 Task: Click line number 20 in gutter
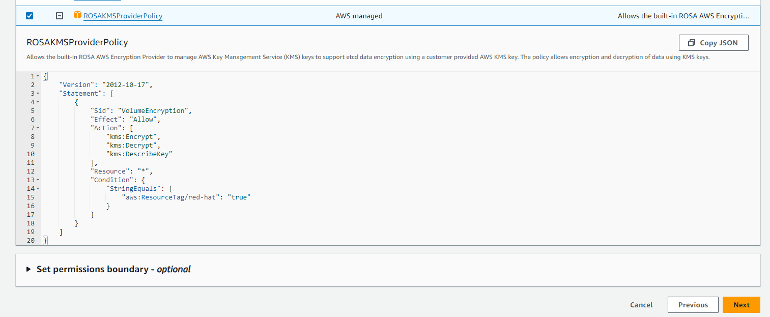click(31, 241)
